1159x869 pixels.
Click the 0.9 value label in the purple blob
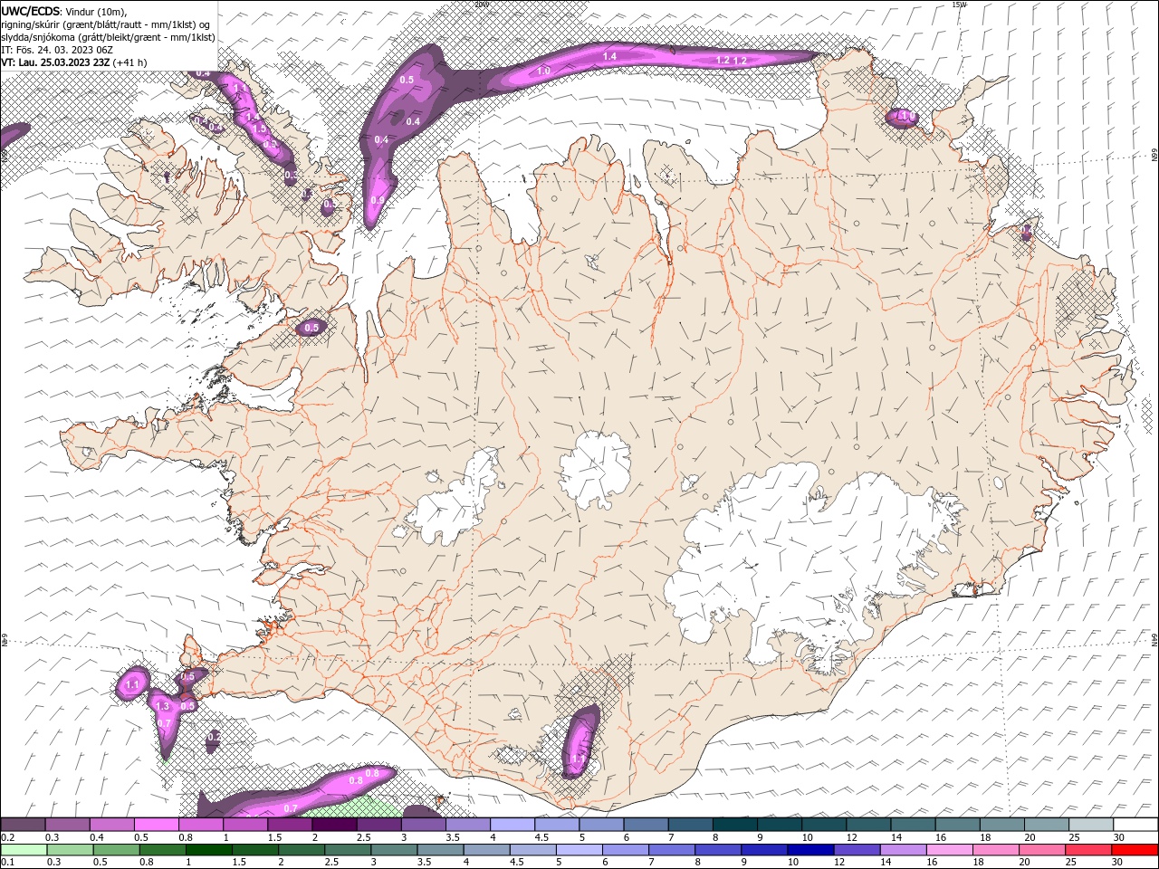pyautogui.click(x=378, y=200)
